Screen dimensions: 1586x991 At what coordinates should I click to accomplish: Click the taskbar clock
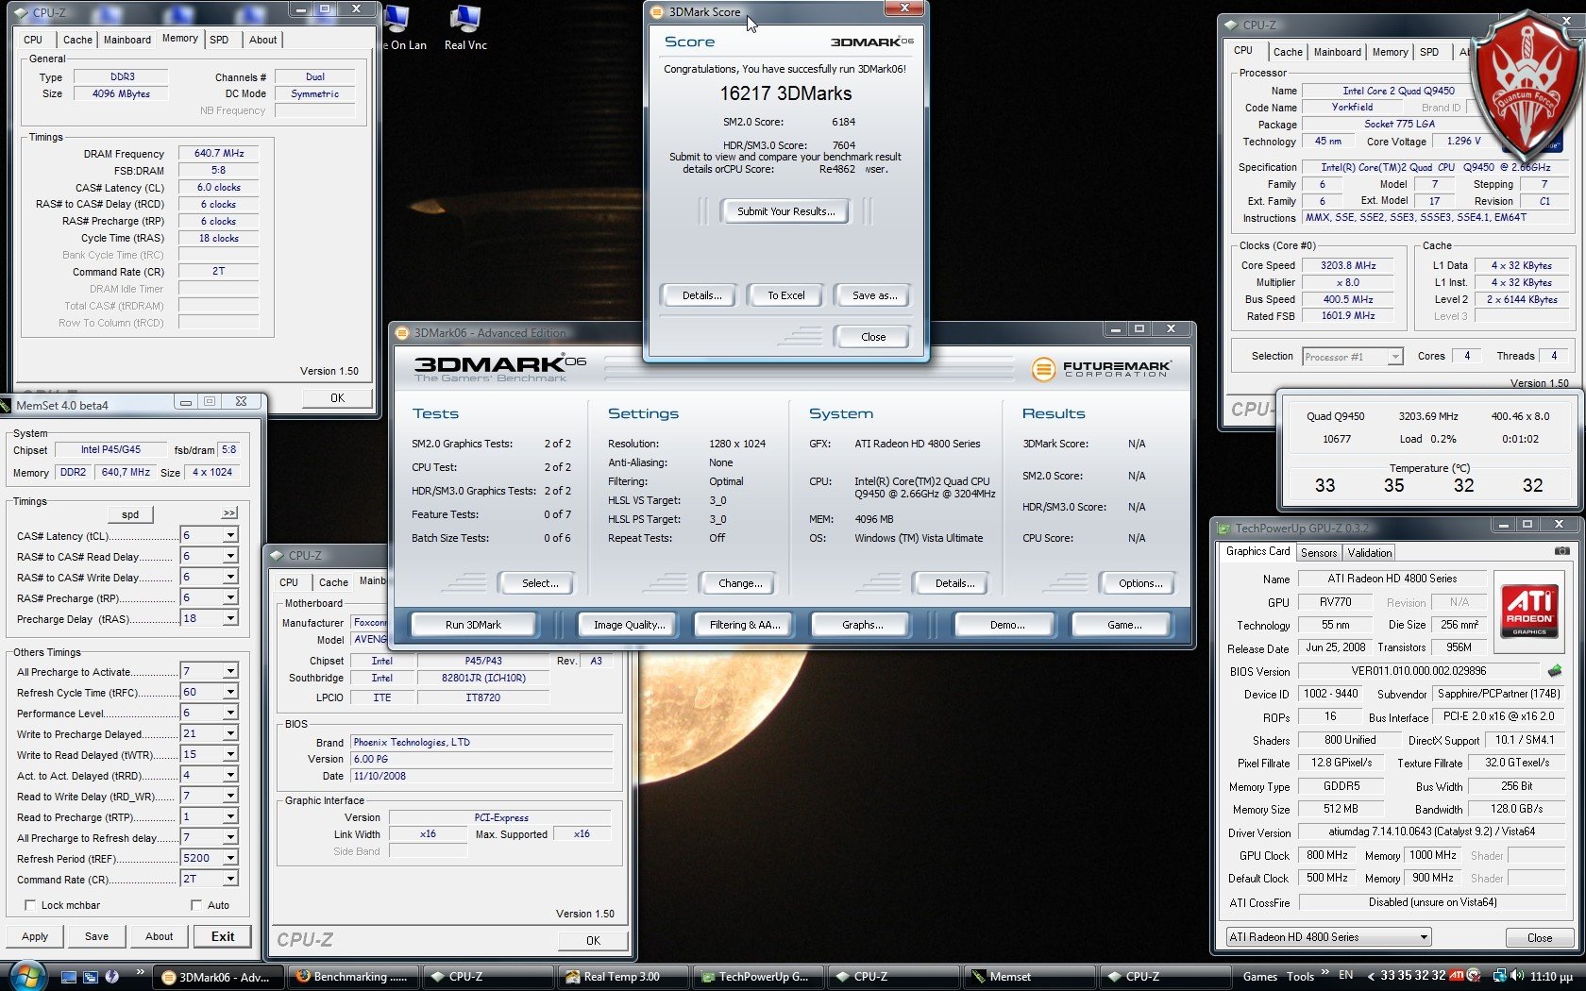click(x=1551, y=977)
